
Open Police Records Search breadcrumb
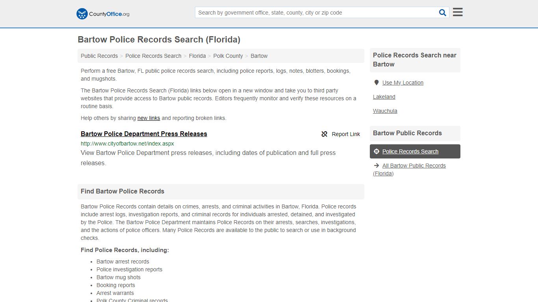[x=153, y=56]
